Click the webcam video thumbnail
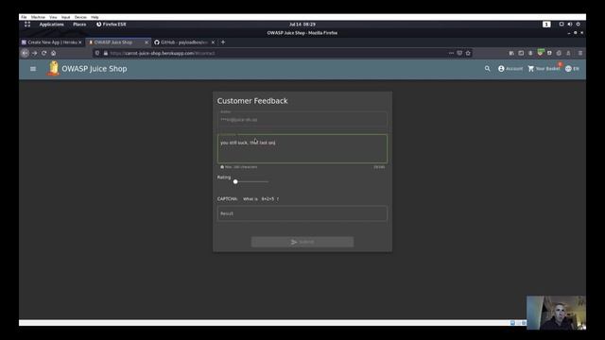The height and width of the screenshot is (340, 605). tap(556, 313)
